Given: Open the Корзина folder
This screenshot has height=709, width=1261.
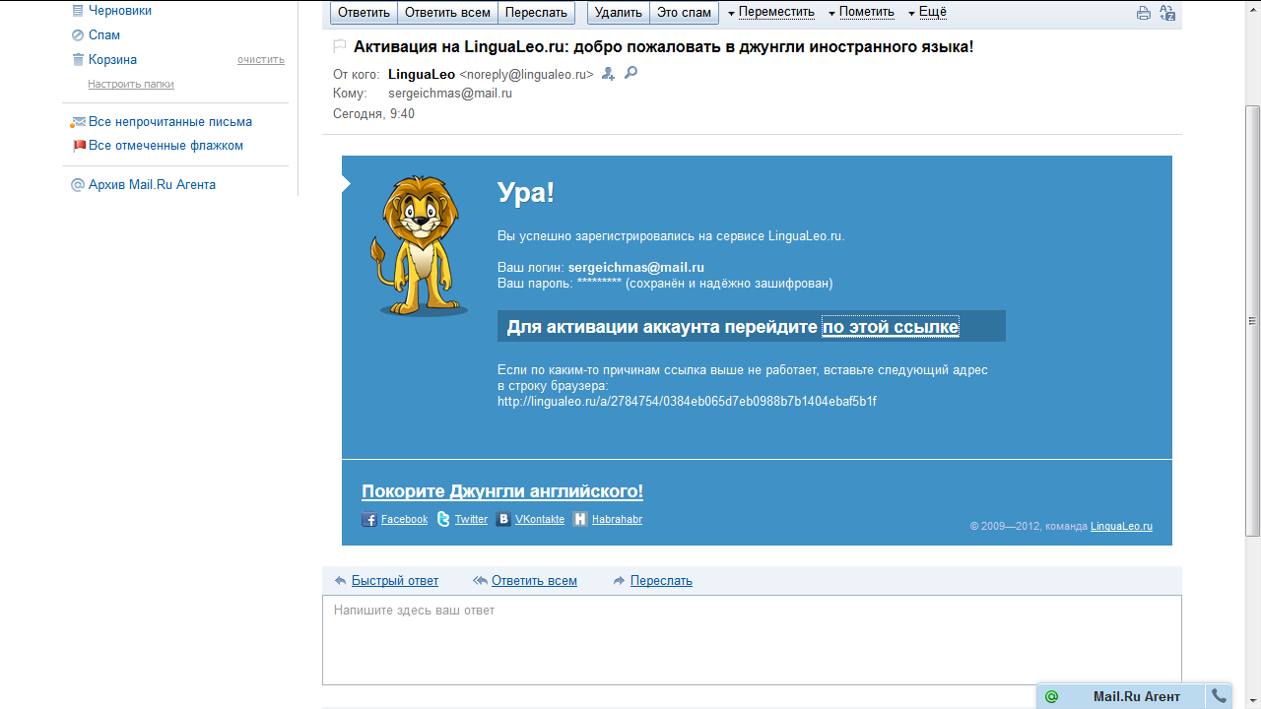Looking at the screenshot, I should pos(112,59).
